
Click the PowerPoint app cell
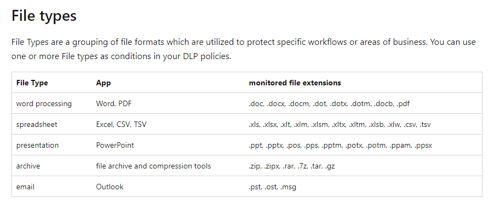pos(115,146)
